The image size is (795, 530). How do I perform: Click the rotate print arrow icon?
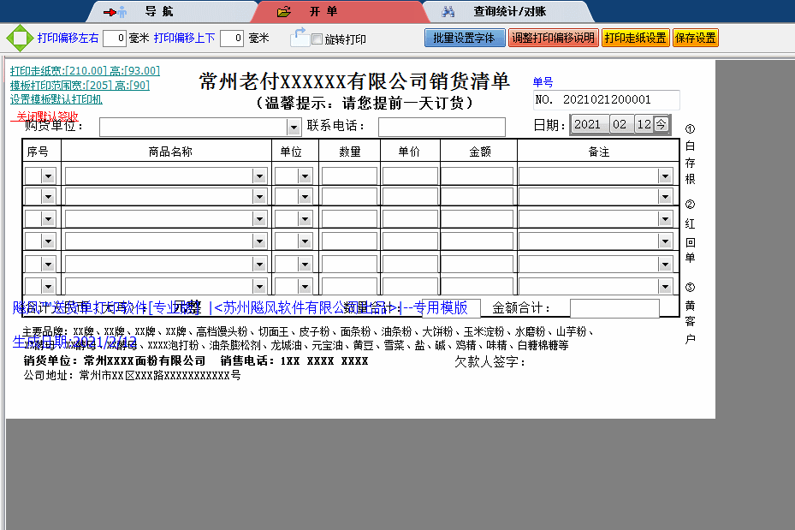pos(299,37)
